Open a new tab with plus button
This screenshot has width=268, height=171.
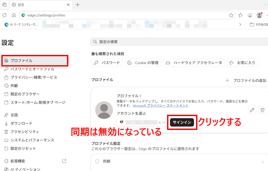pos(78,5)
